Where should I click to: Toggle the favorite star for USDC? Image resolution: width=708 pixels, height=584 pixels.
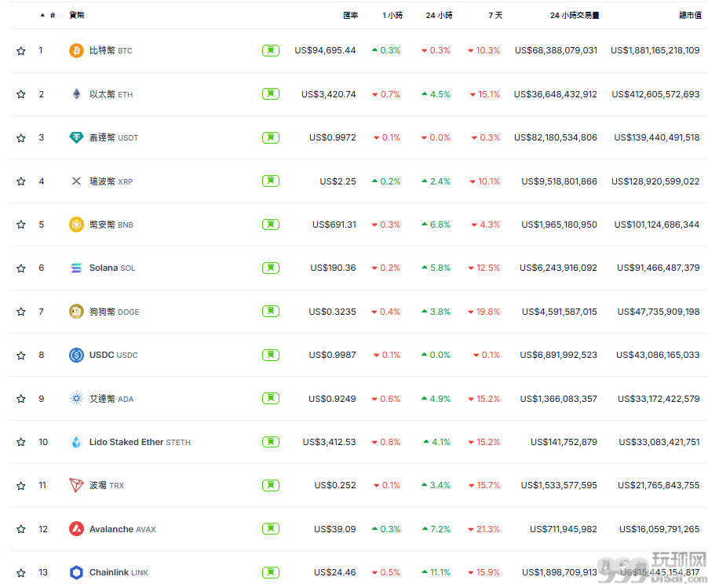(20, 356)
